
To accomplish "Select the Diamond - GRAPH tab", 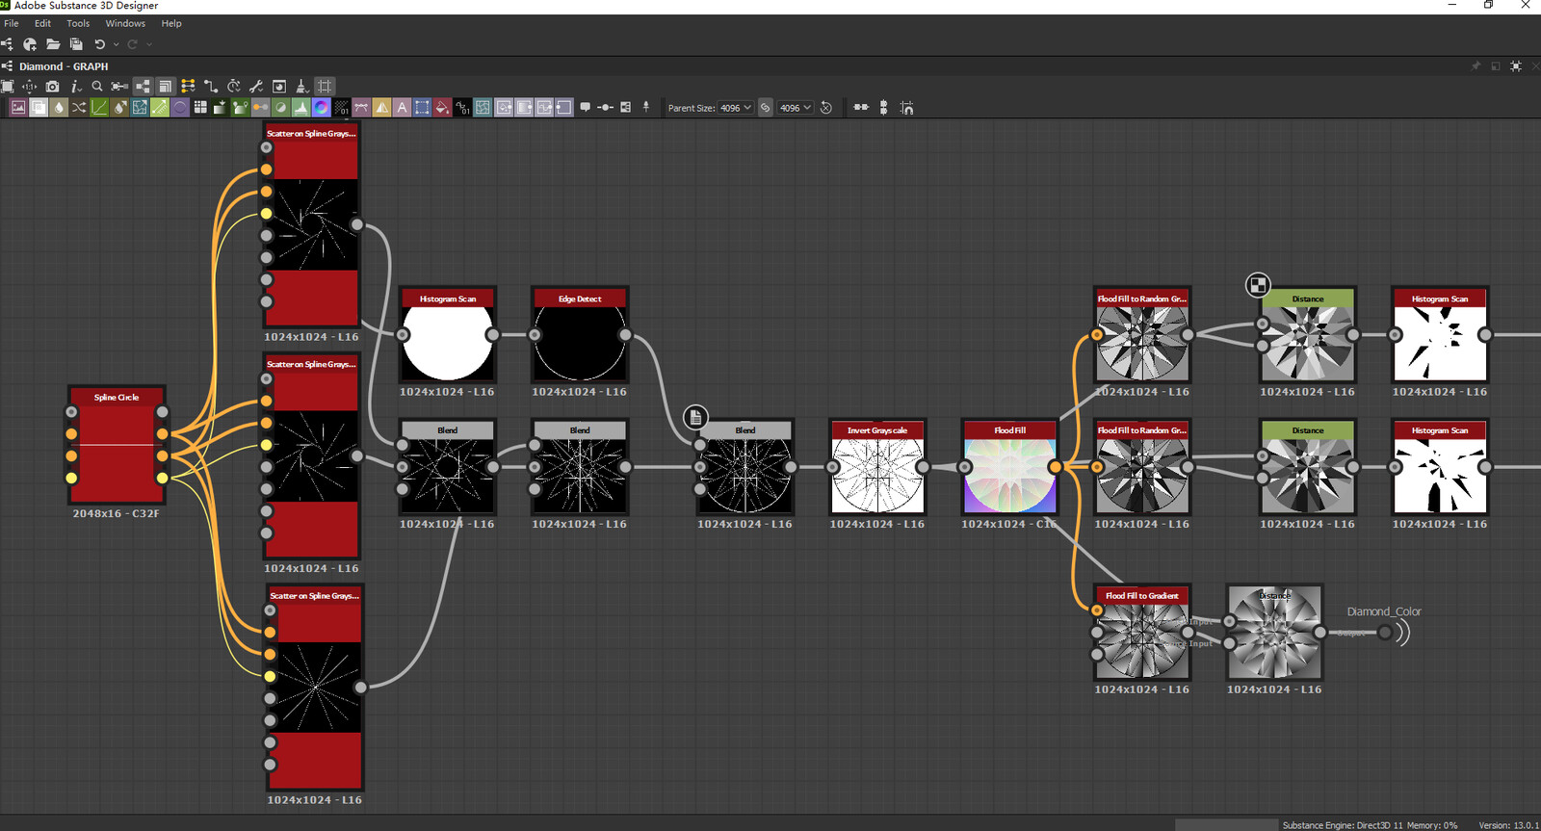I will point(64,66).
